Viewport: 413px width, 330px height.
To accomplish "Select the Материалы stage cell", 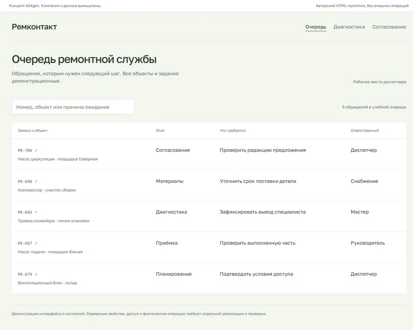I will [x=170, y=181].
